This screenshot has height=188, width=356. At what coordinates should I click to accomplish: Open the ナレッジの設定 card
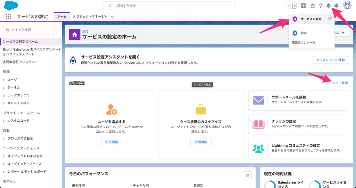[298, 125]
